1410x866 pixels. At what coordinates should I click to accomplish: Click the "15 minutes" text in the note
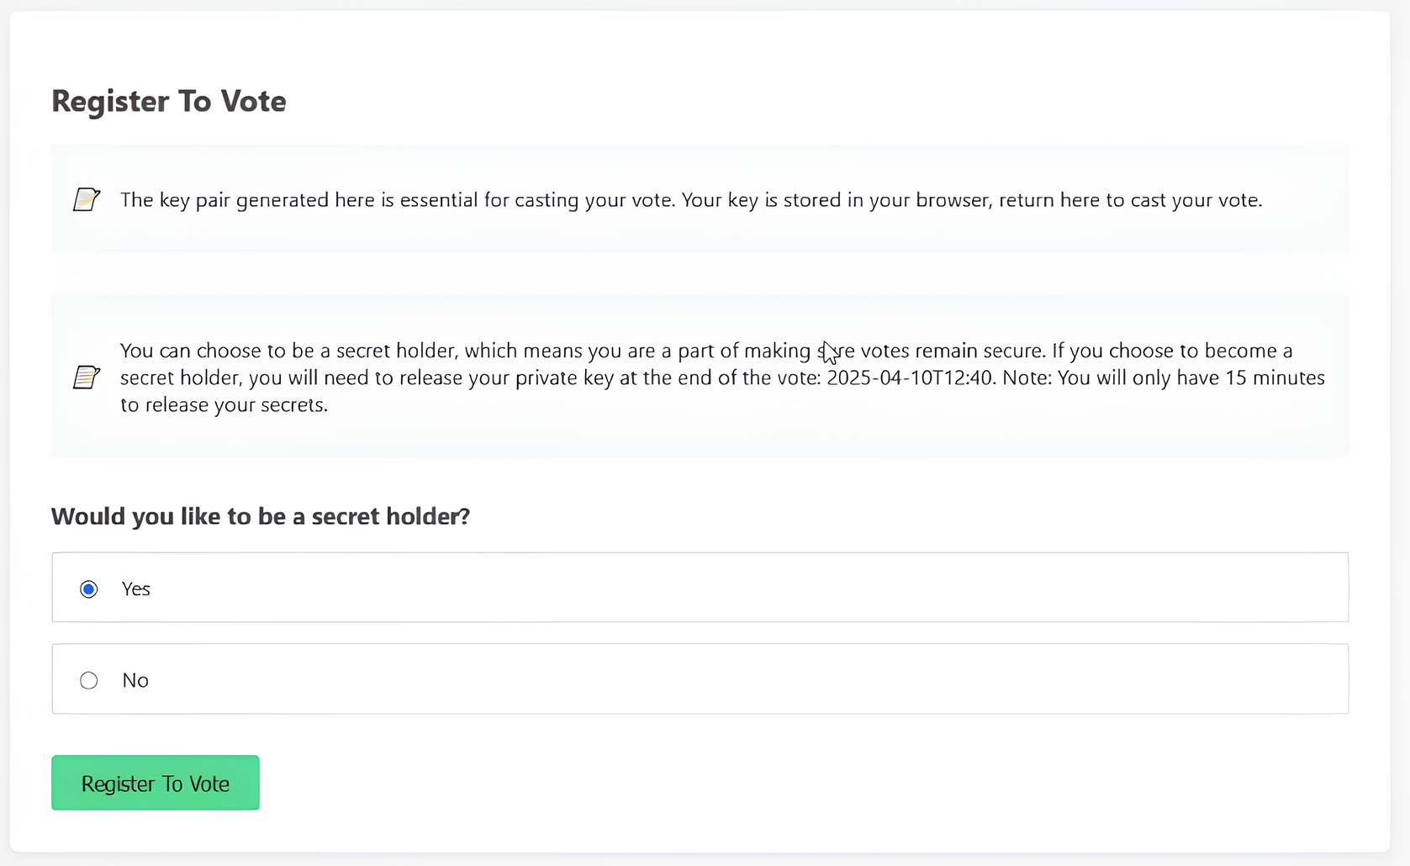click(1275, 378)
